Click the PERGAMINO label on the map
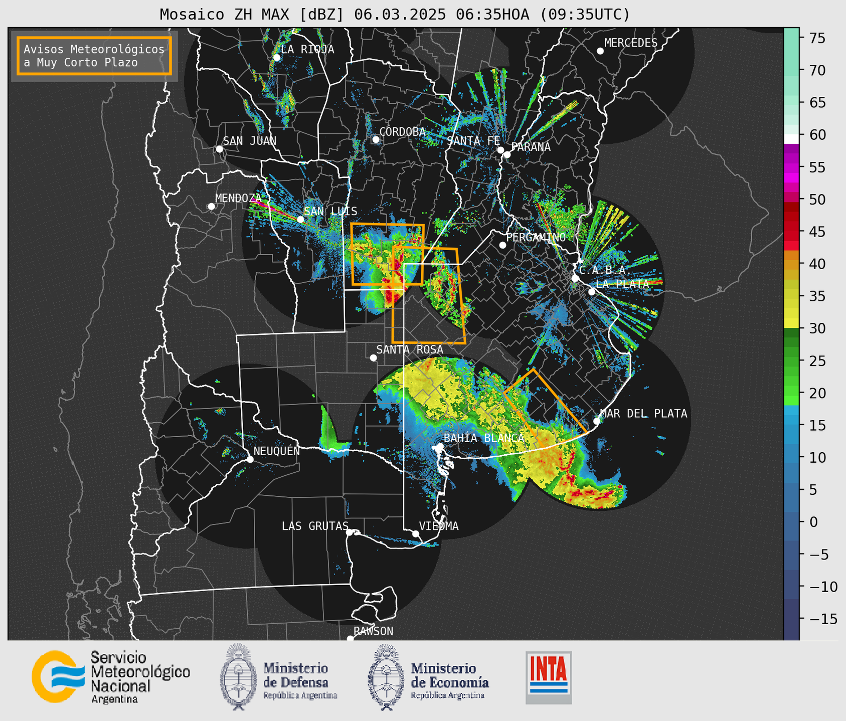 click(x=536, y=237)
